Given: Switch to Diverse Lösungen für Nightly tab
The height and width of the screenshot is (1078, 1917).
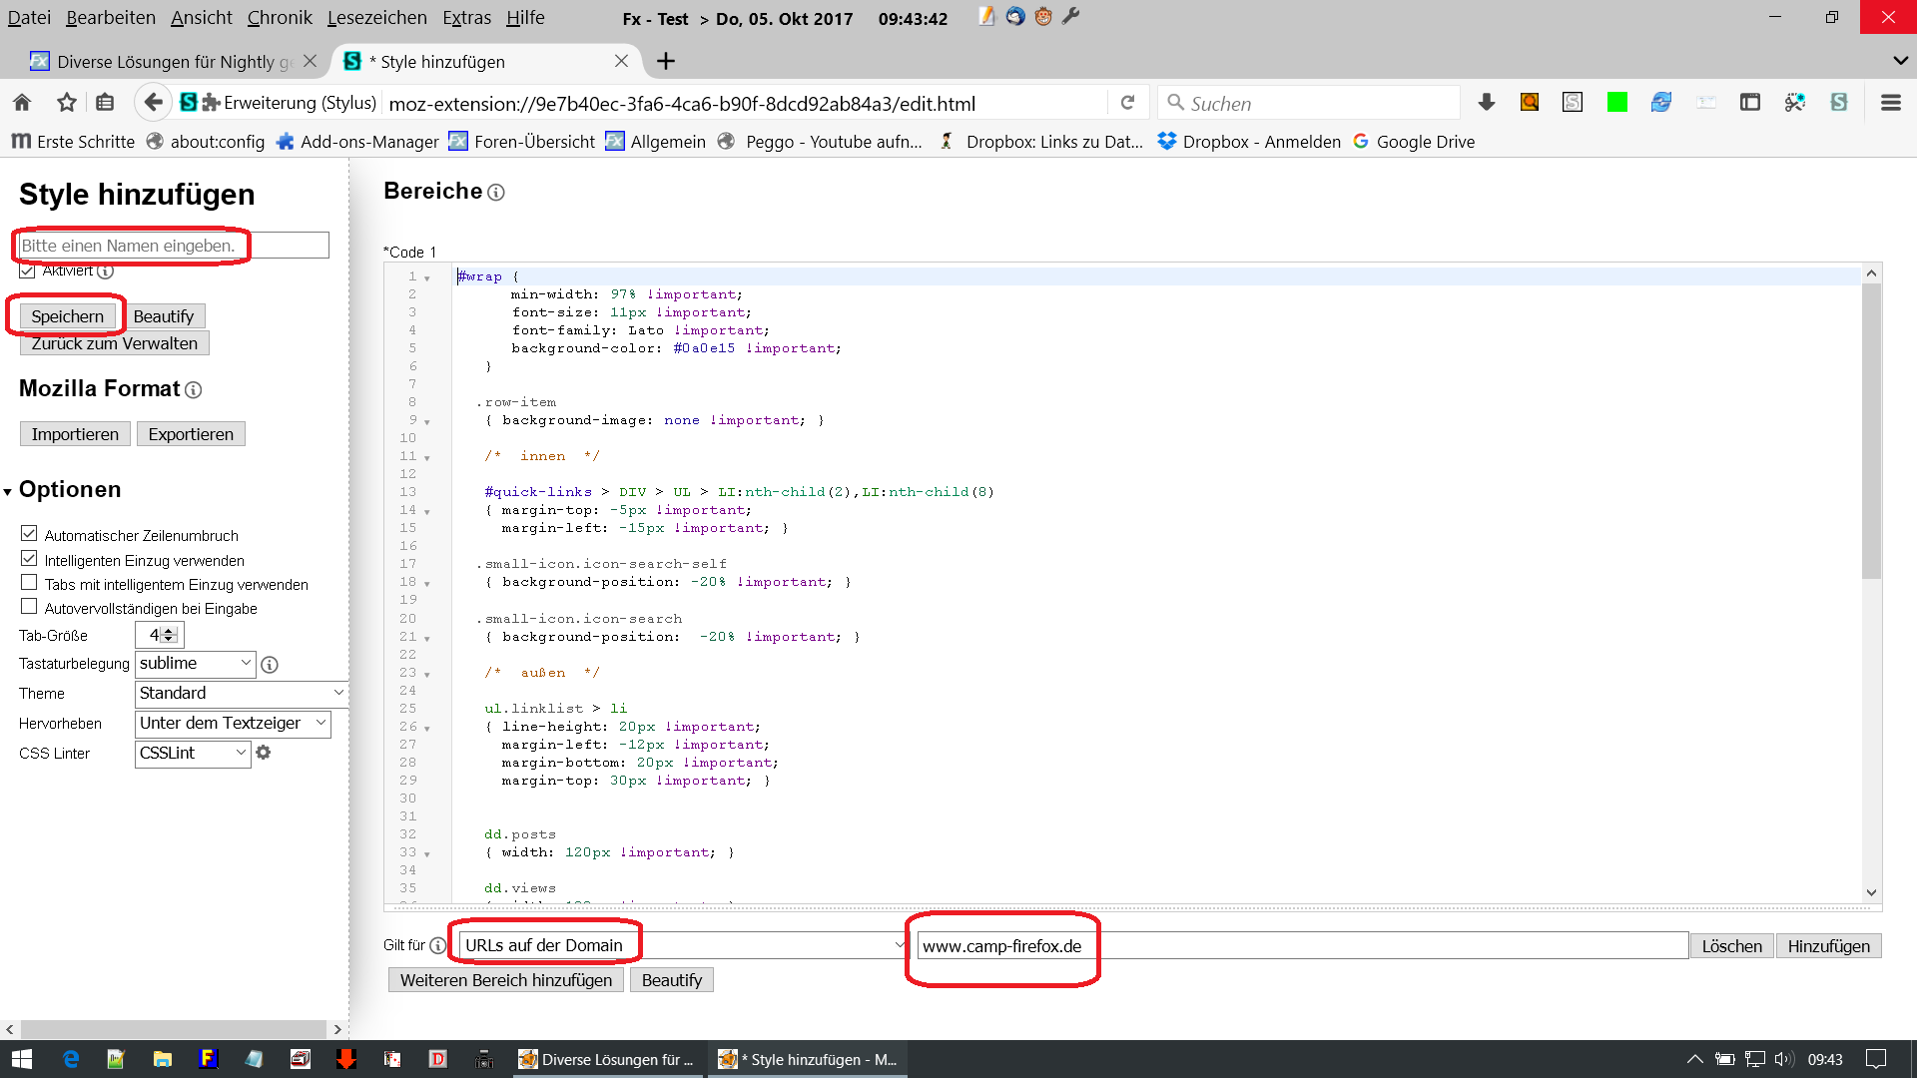Looking at the screenshot, I should 165,62.
